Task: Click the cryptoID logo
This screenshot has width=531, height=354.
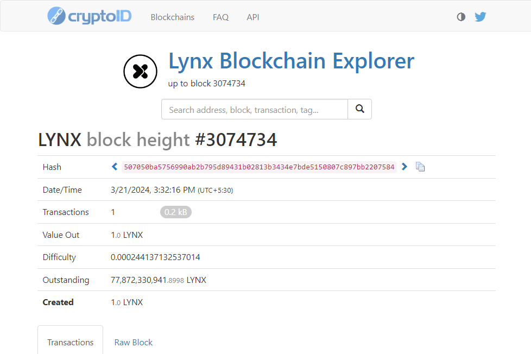Action: 90,16
